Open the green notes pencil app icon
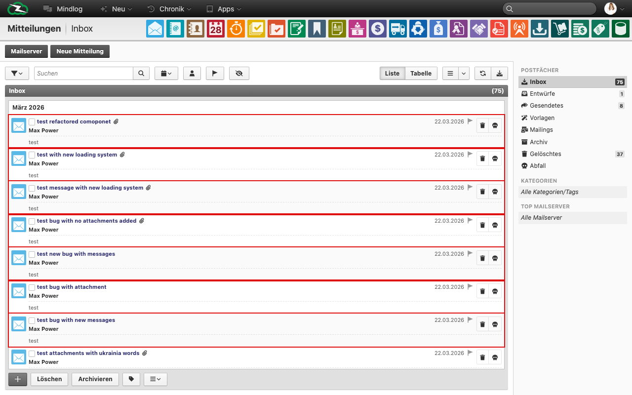The image size is (632, 395). [297, 29]
